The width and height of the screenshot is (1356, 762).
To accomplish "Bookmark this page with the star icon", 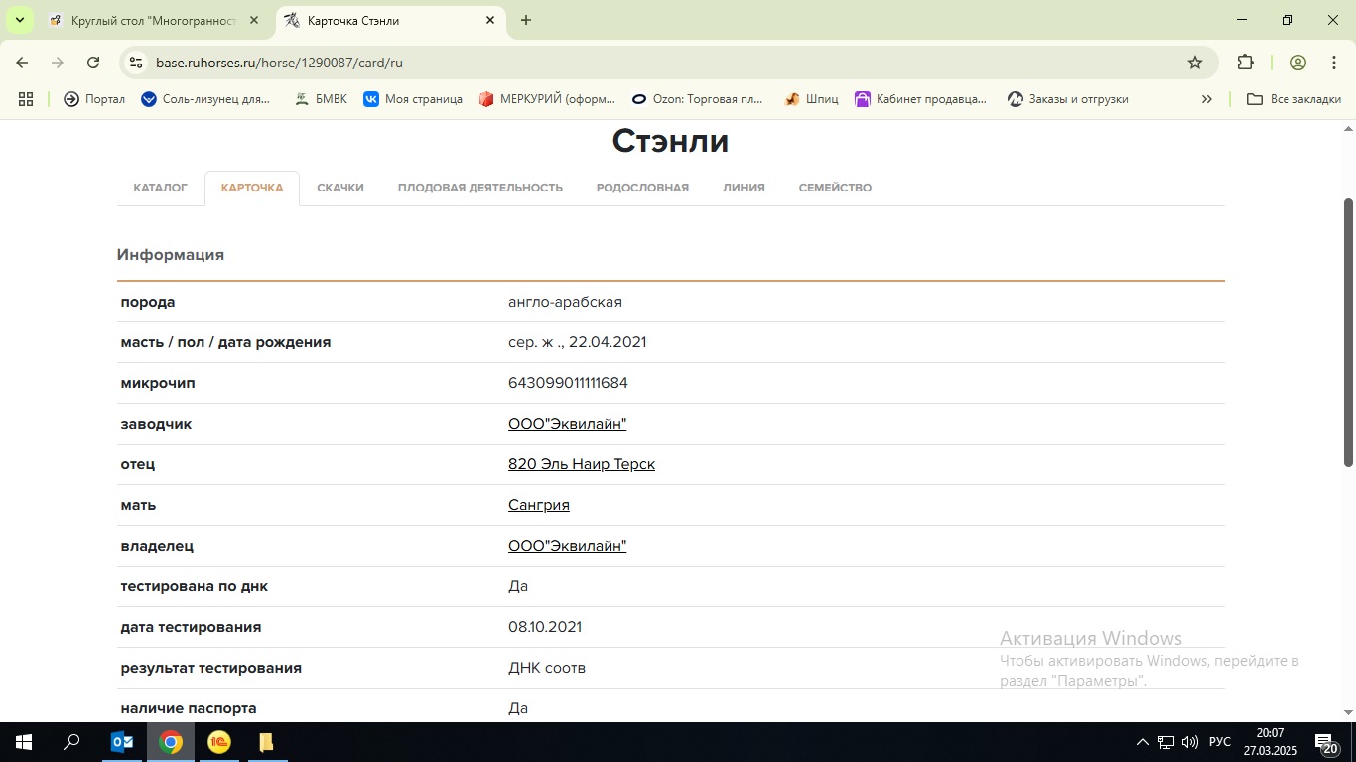I will click(x=1193, y=62).
